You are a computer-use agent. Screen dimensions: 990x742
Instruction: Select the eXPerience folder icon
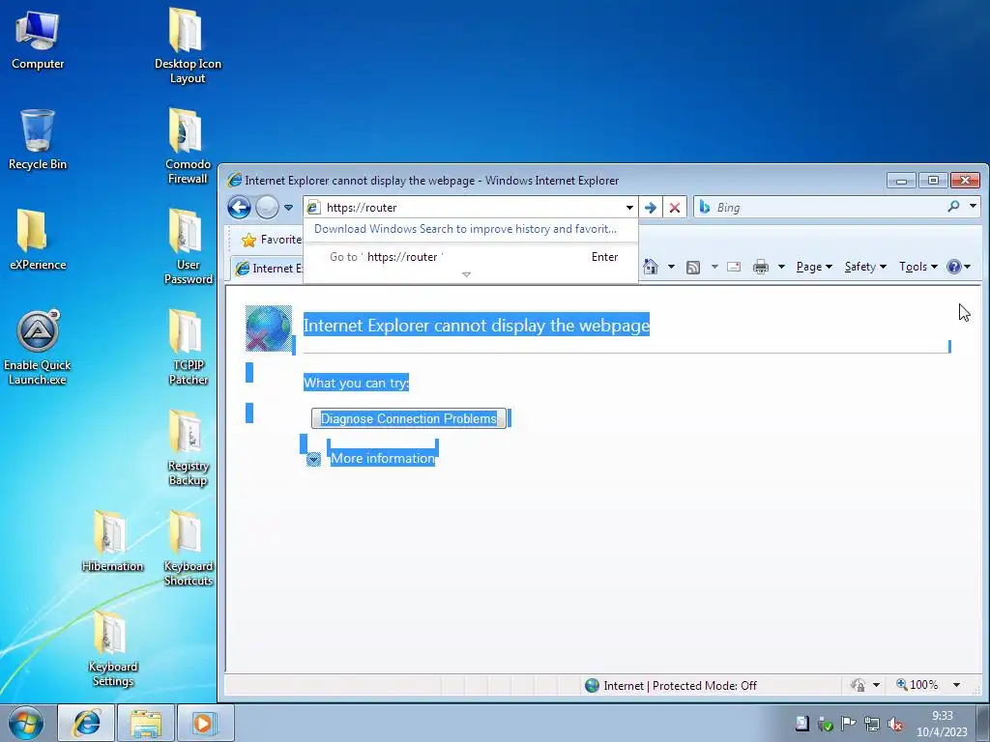[38, 240]
